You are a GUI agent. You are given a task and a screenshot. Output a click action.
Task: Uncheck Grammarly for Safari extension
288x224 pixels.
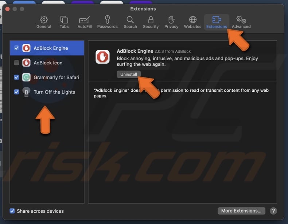coord(16,77)
